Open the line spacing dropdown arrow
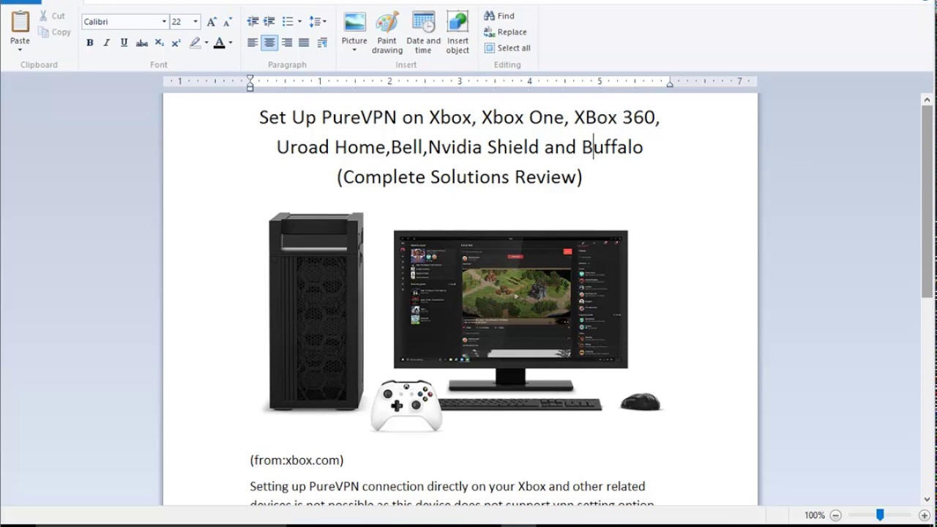937x527 pixels. 325,22
